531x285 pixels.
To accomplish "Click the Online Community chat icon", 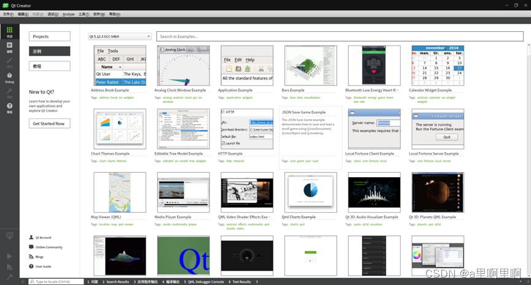I will 31,247.
